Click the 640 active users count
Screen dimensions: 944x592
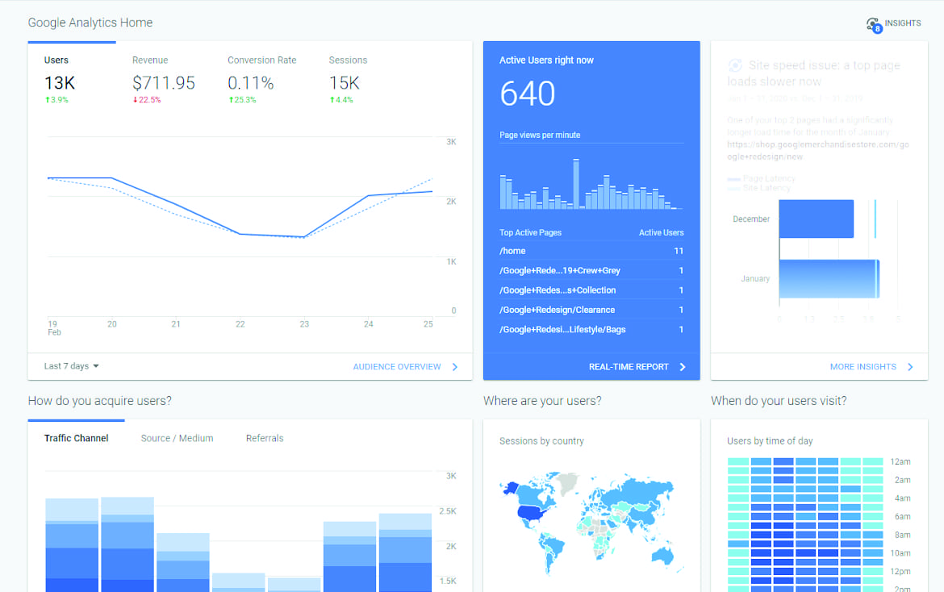click(528, 94)
